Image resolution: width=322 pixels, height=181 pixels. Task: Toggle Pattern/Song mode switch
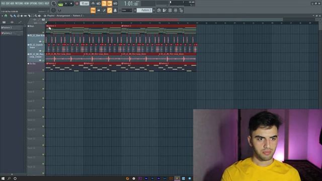(60, 4)
